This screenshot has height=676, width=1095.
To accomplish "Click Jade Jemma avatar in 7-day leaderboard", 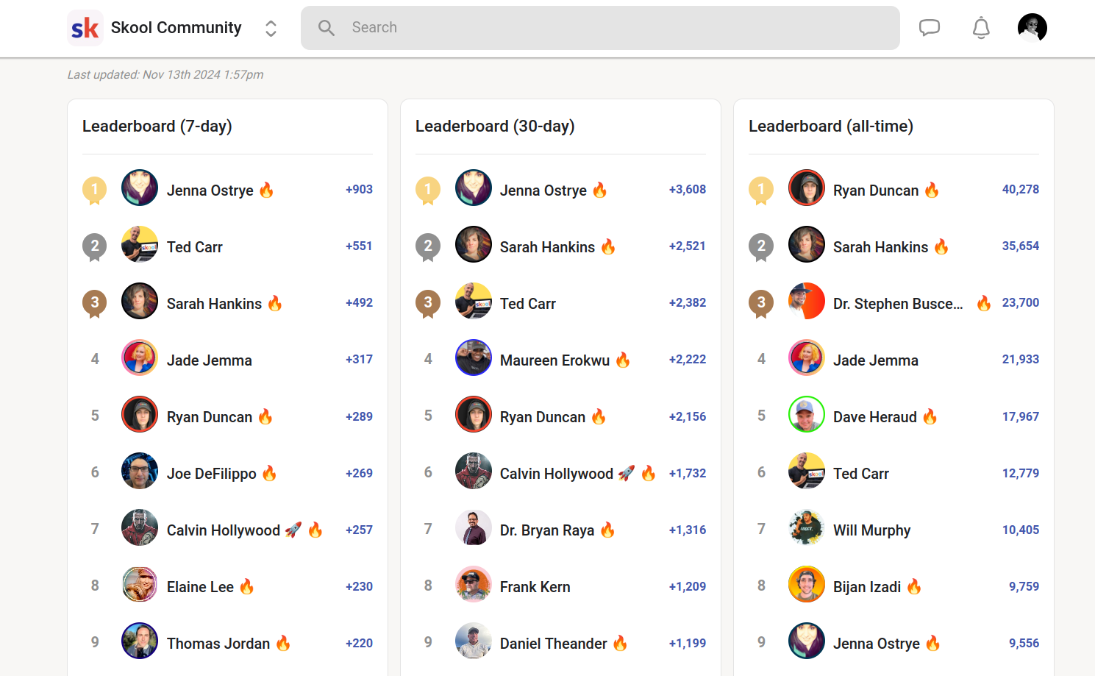I will click(x=140, y=357).
